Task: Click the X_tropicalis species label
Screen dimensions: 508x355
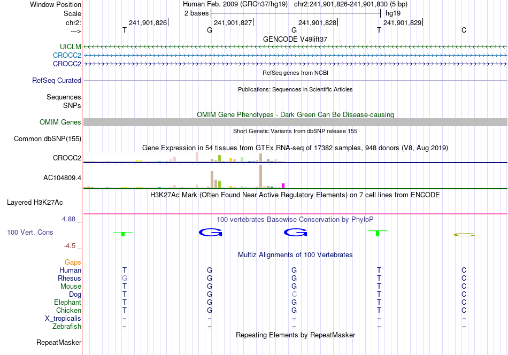Action: pos(63,319)
